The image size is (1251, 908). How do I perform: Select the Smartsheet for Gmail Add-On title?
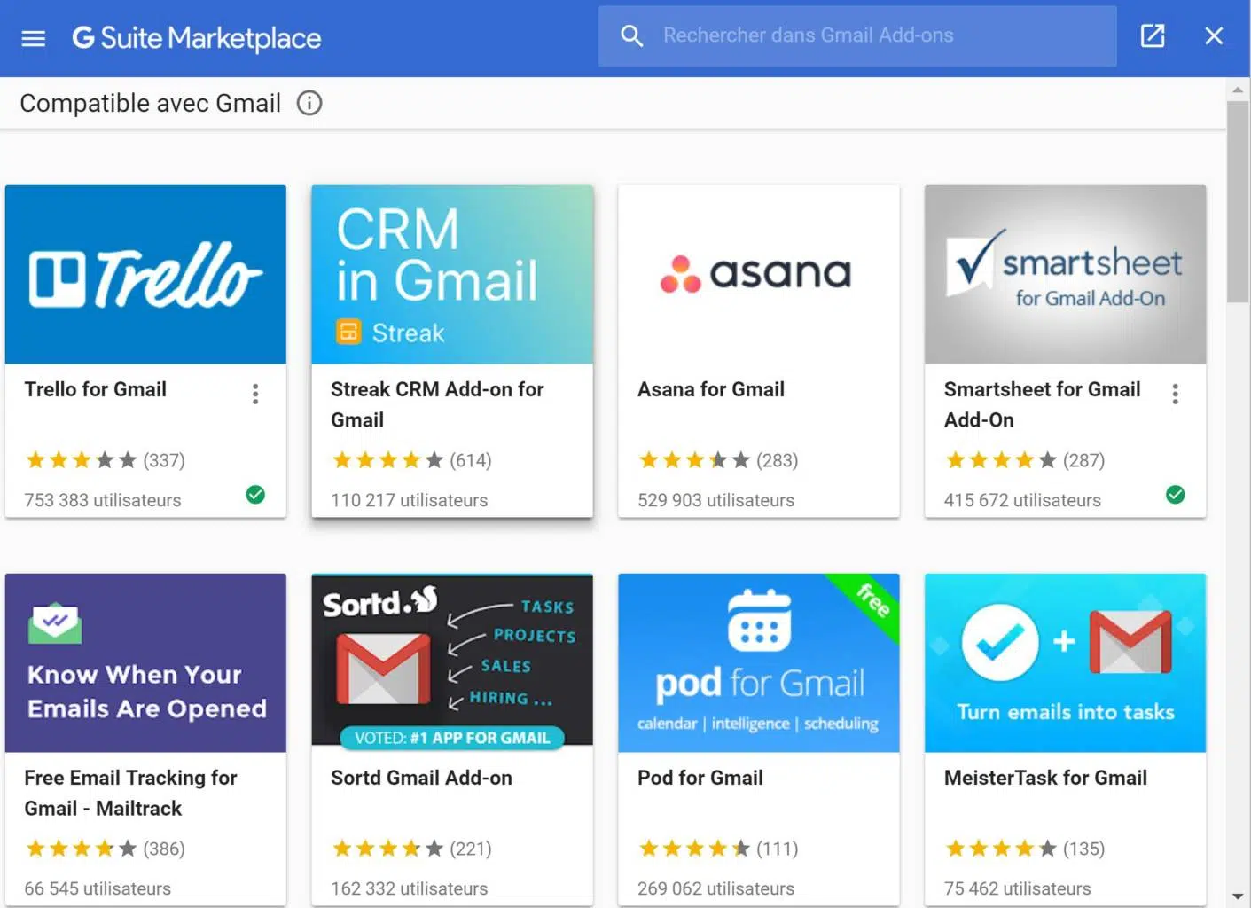click(x=1042, y=404)
